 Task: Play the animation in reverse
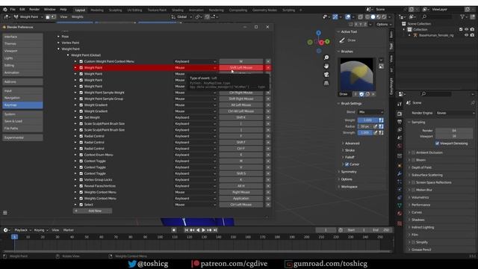198,230
